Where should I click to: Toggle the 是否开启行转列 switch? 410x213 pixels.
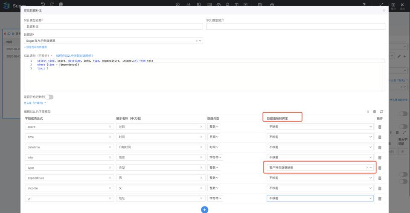click(x=49, y=97)
